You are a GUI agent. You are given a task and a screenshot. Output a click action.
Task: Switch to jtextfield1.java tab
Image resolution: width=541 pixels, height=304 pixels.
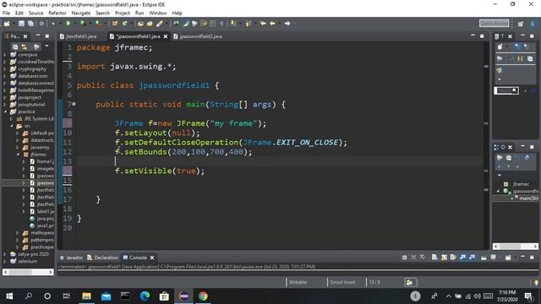point(79,36)
